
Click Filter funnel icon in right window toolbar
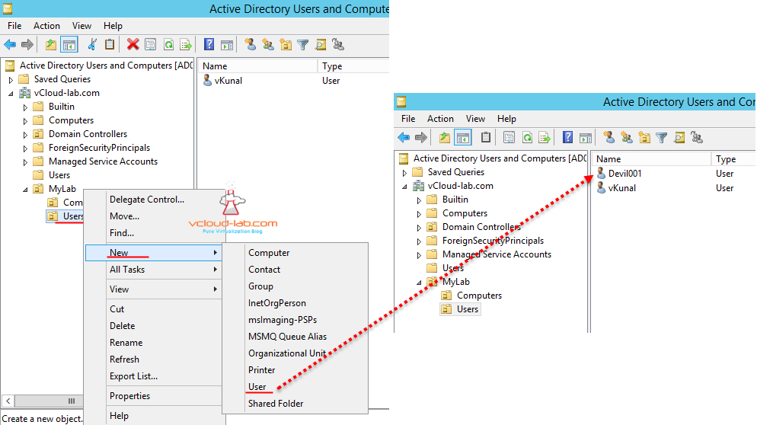(661, 138)
